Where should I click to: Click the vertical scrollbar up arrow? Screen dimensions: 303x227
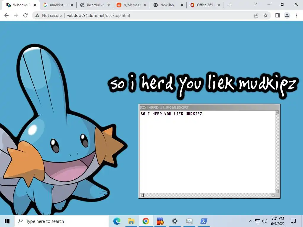pyautogui.click(x=277, y=113)
